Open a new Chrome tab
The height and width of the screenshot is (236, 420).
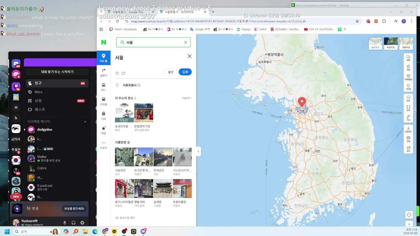[x=213, y=12]
